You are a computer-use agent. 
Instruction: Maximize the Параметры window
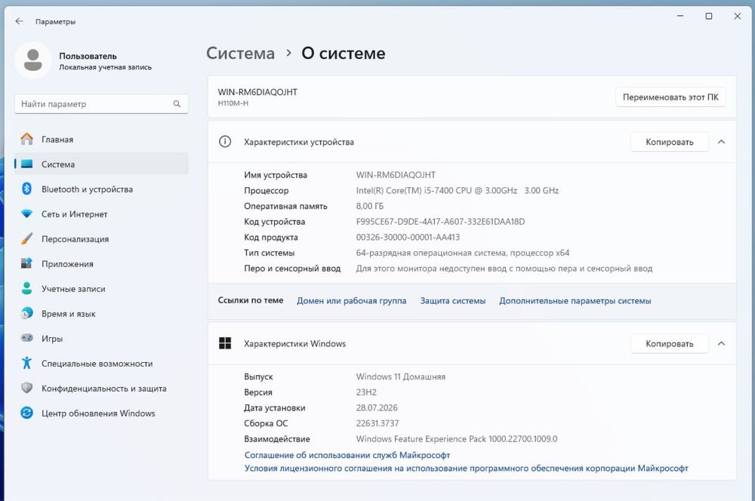709,16
